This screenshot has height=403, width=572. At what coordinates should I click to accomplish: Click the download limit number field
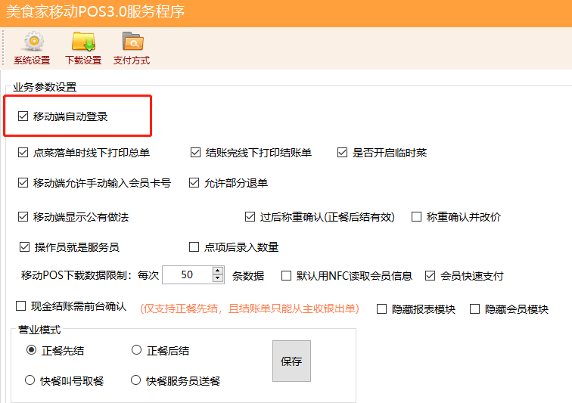[x=187, y=274]
